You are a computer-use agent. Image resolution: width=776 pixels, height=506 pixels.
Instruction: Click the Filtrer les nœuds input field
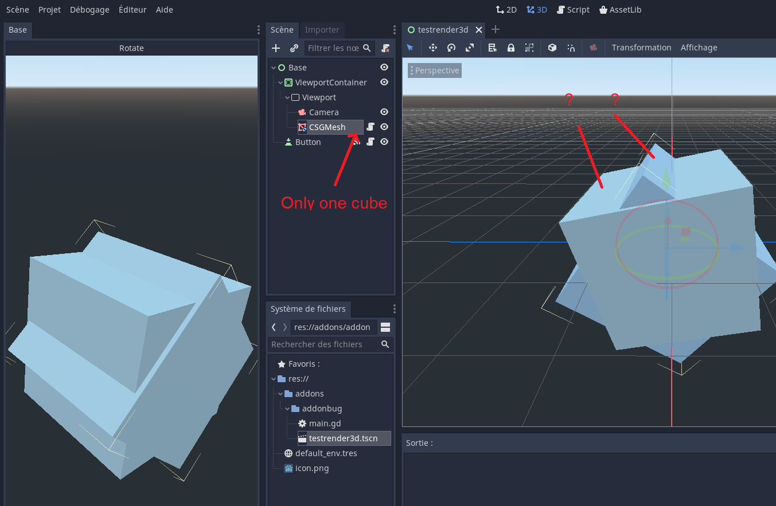pyautogui.click(x=340, y=48)
